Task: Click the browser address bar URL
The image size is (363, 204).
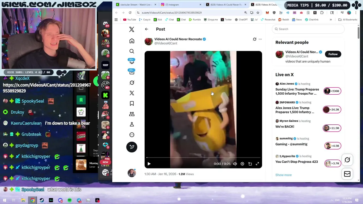Action: tap(172, 13)
